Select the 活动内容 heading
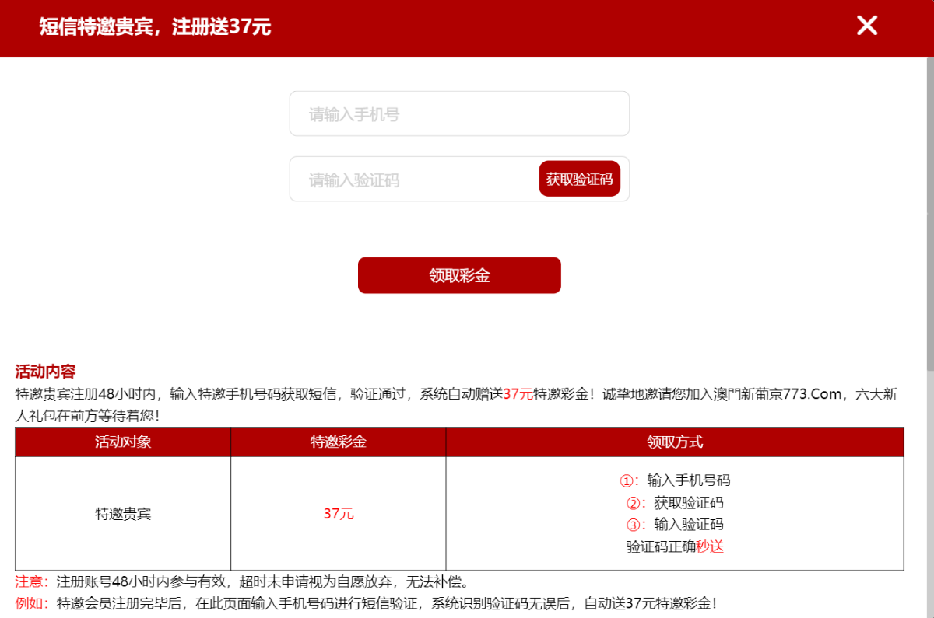Image resolution: width=934 pixels, height=618 pixels. click(45, 372)
